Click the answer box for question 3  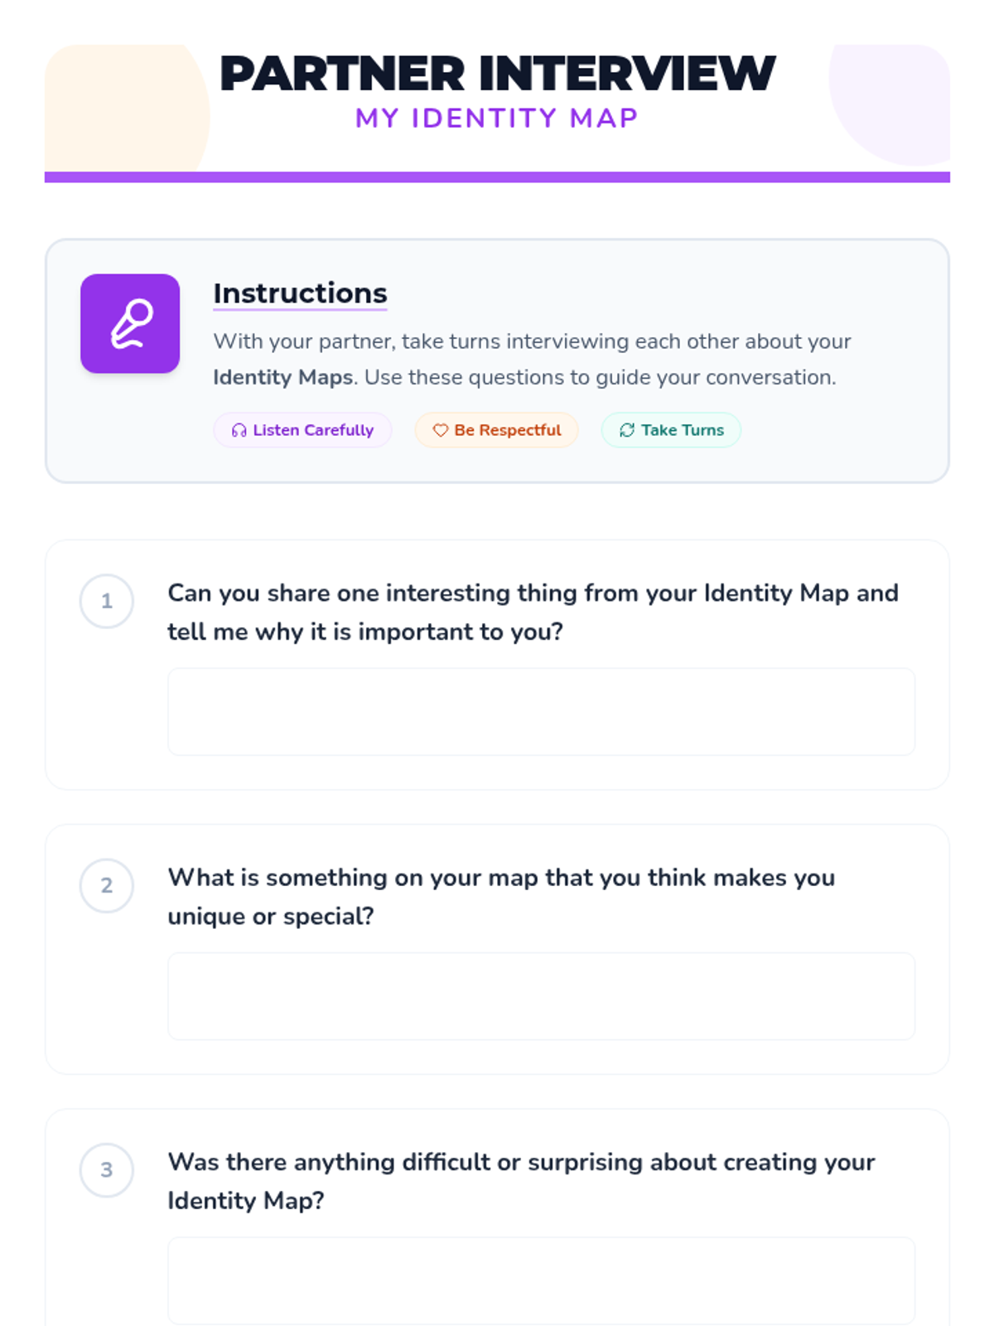pyautogui.click(x=541, y=1280)
